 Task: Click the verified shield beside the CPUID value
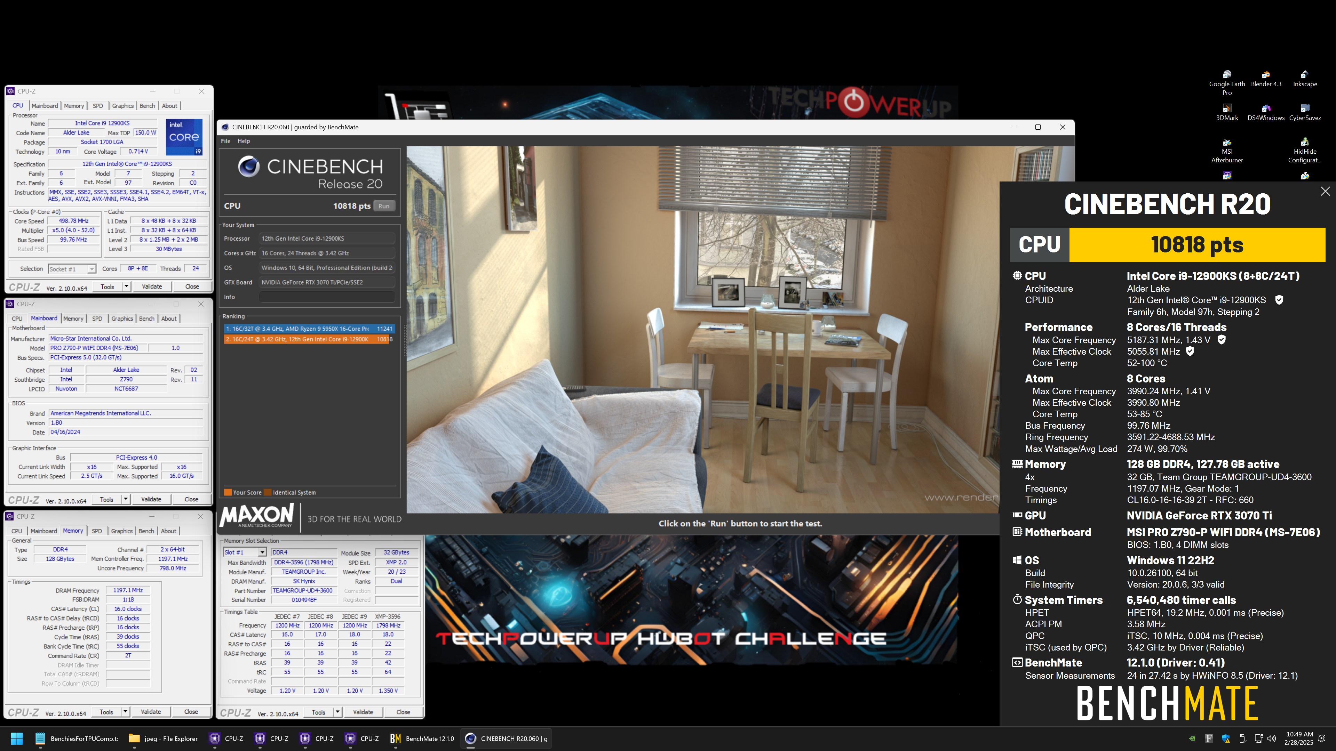point(1279,300)
